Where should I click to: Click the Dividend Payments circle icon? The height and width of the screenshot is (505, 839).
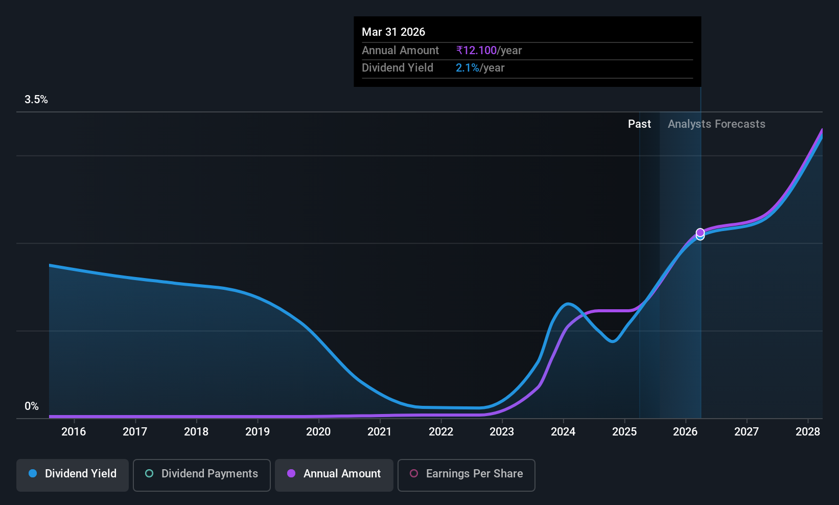(149, 474)
